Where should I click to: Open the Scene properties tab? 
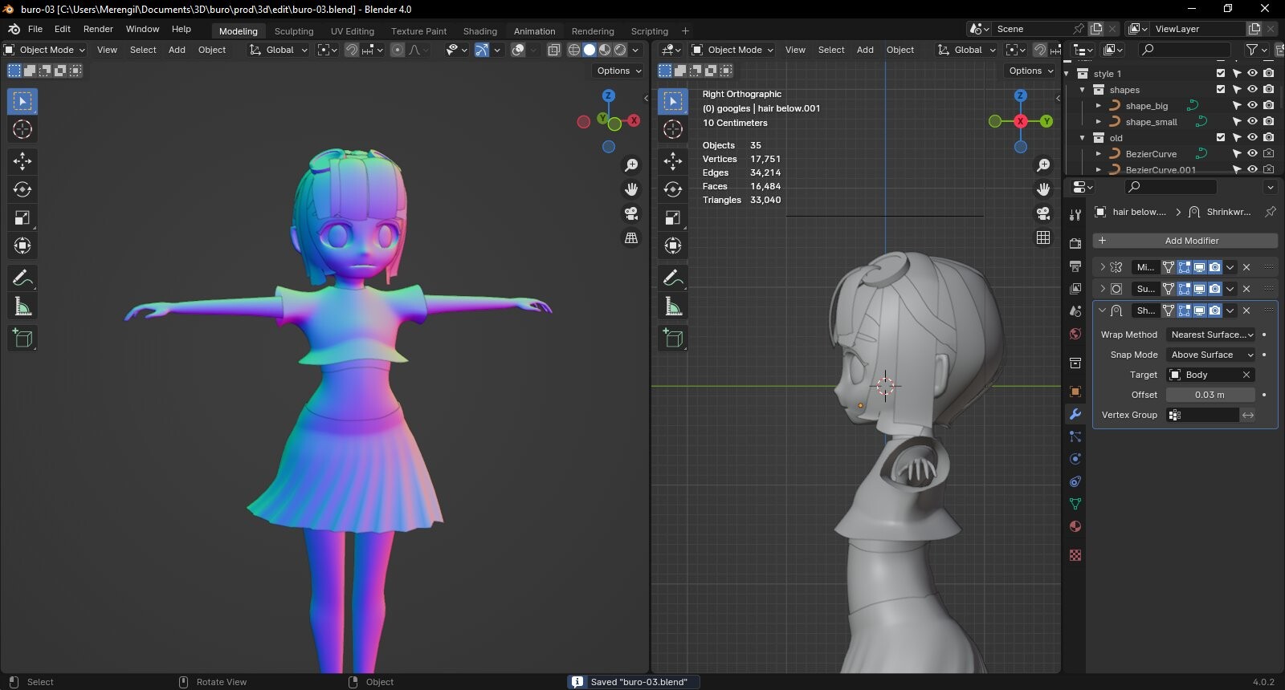tap(1075, 310)
